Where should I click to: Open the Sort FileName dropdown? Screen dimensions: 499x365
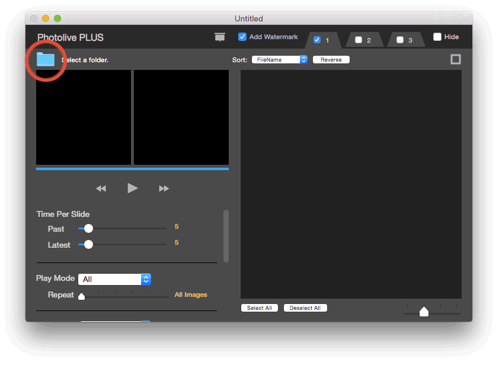pyautogui.click(x=279, y=60)
